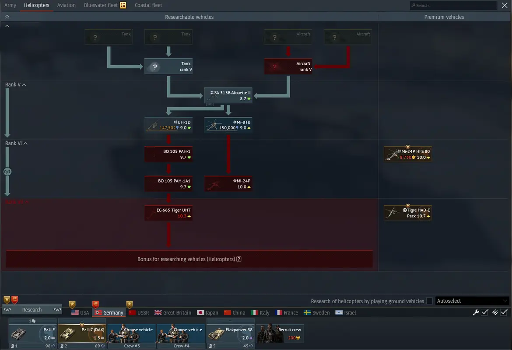Select the Germany nation tab
This screenshot has width=512, height=350.
point(109,313)
